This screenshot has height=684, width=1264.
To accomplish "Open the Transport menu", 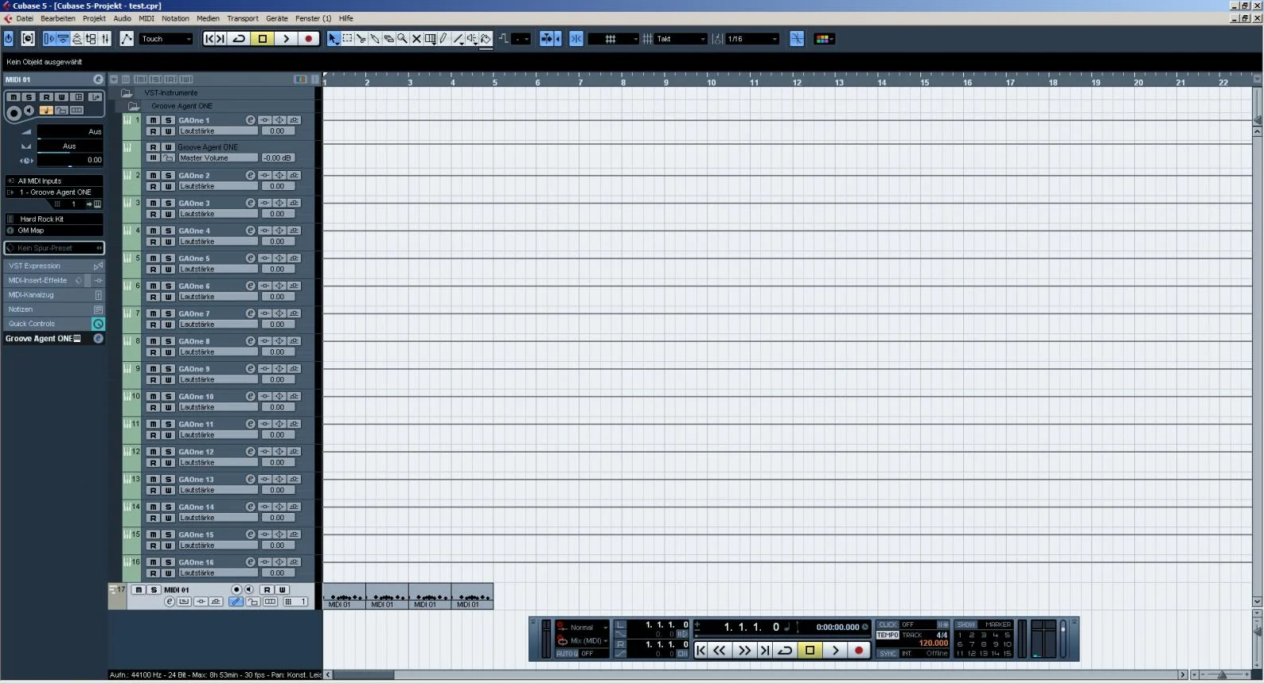I will click(x=242, y=18).
